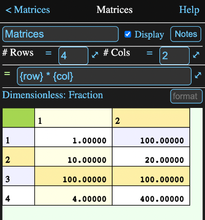205x220 pixels.
Task: Select row header 2
Action: [x=18, y=157]
